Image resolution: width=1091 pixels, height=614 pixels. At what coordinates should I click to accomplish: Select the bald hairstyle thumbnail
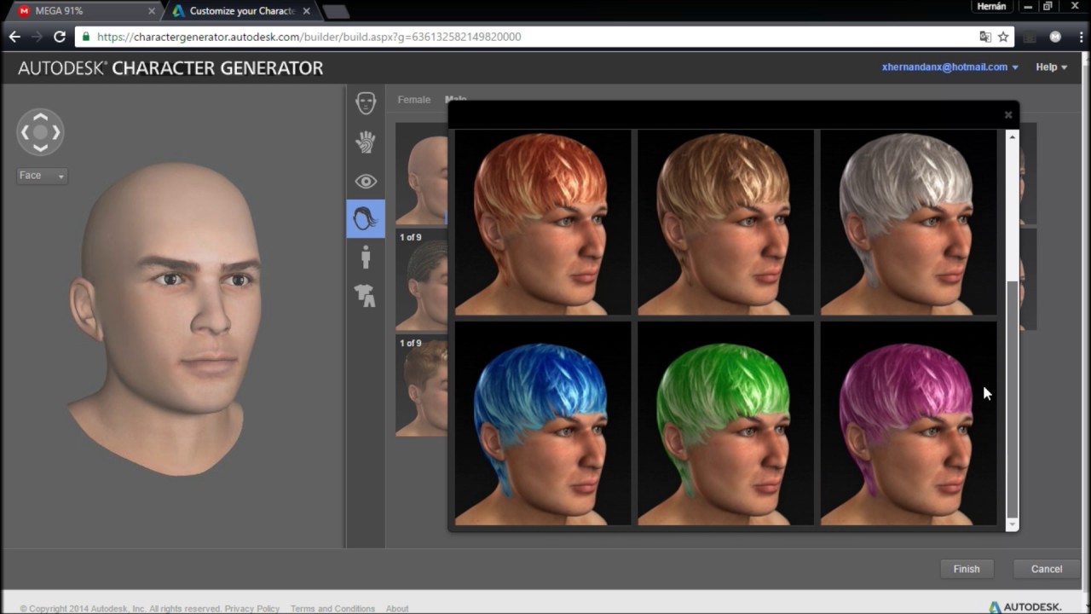[x=422, y=174]
